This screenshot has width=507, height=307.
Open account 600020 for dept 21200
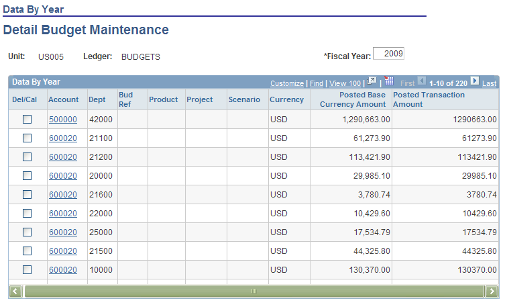[x=63, y=157]
